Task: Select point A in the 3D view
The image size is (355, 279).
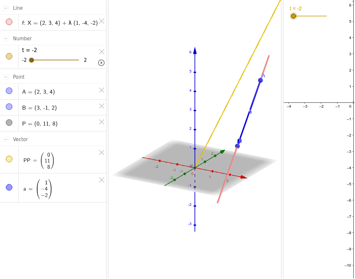Action: [x=260, y=80]
